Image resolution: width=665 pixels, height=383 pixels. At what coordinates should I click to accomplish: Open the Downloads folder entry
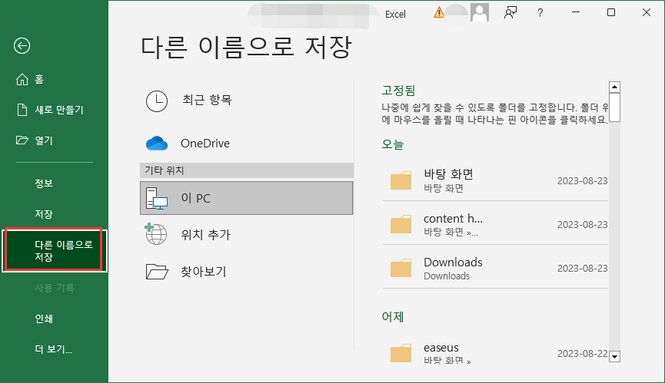[x=495, y=269]
